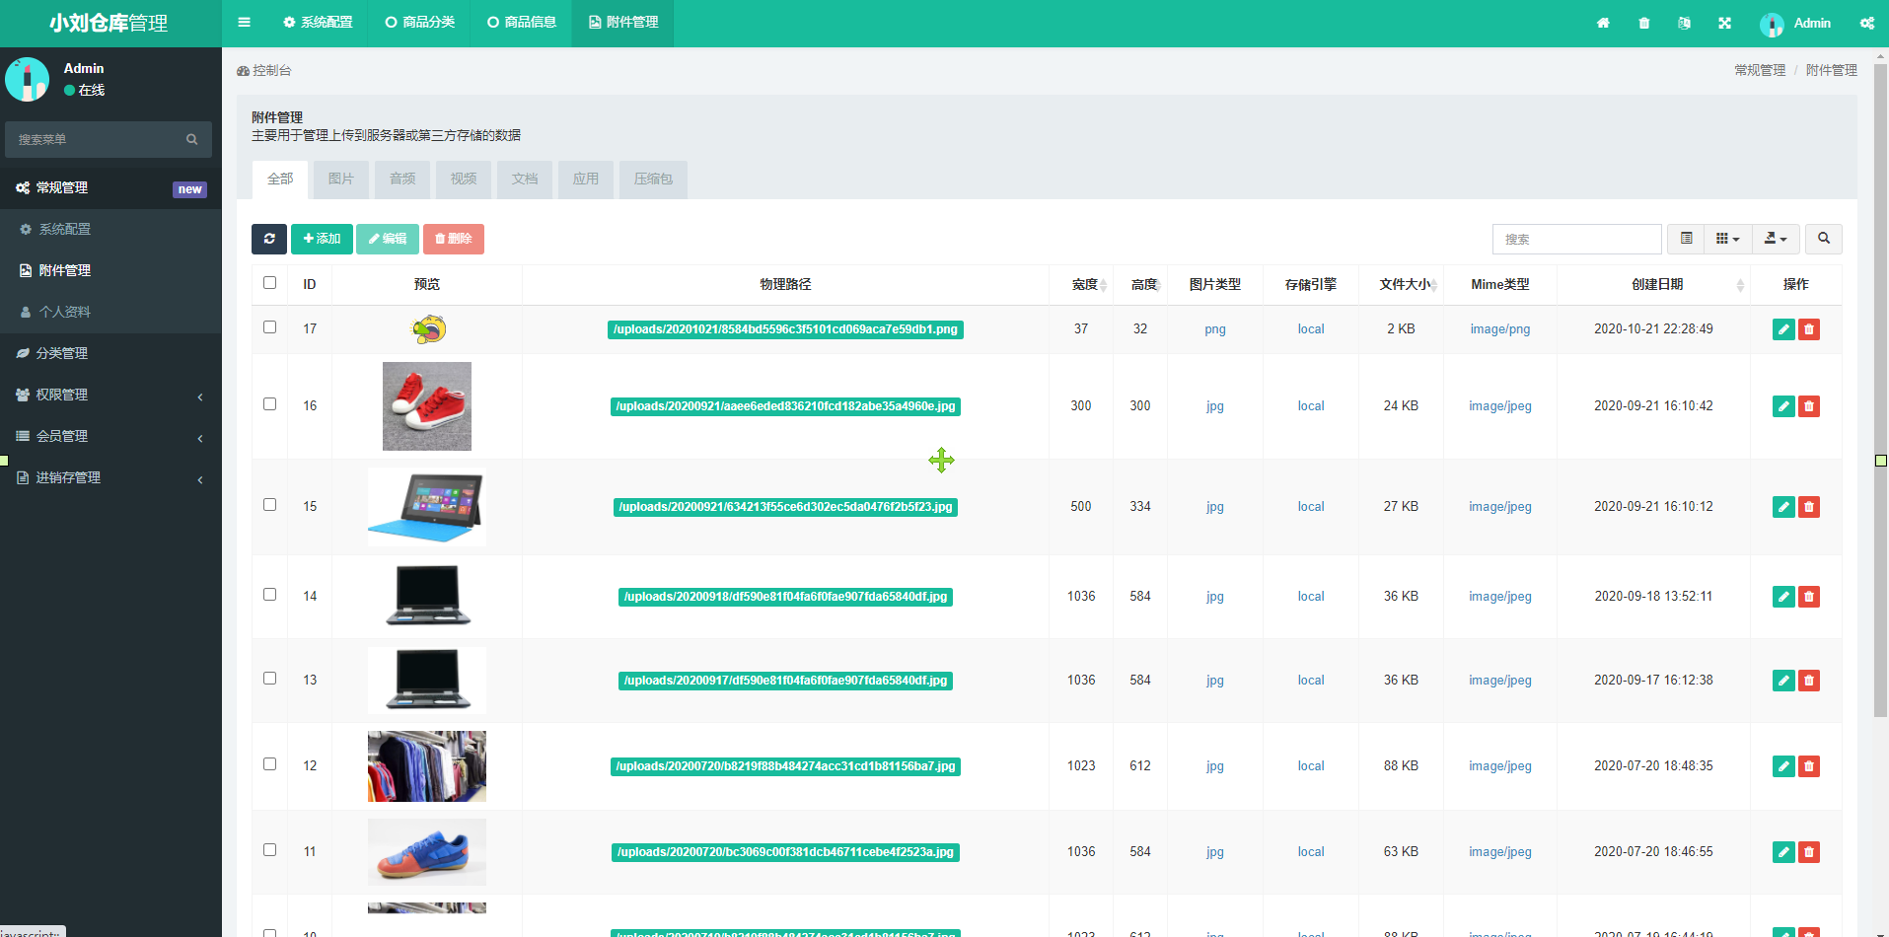Switch to 图片 filter tab
Viewport: 1889px width, 937px height.
point(341,180)
